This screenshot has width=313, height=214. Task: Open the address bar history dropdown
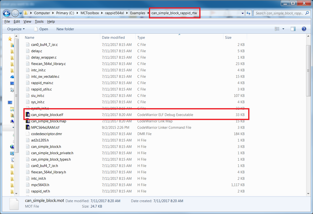pos(243,13)
